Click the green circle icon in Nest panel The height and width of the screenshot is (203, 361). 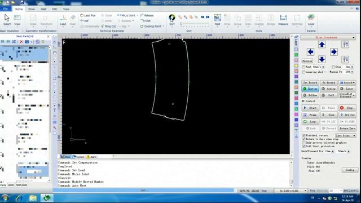click(x=43, y=42)
